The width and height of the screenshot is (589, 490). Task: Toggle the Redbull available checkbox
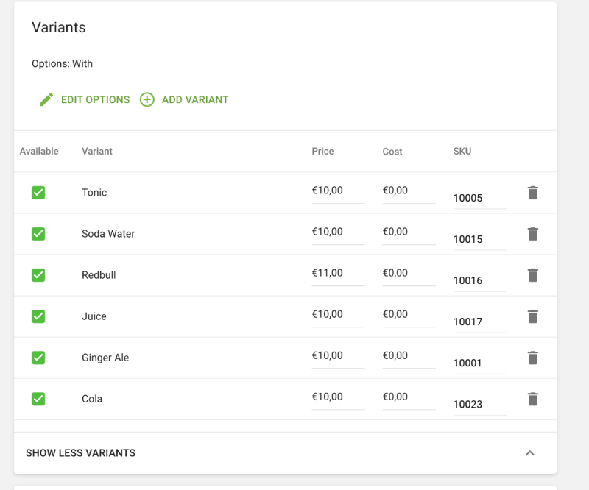(x=38, y=275)
